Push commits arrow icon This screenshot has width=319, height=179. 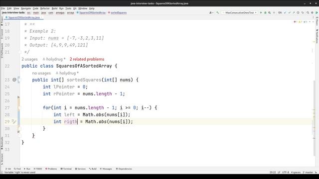(294, 12)
